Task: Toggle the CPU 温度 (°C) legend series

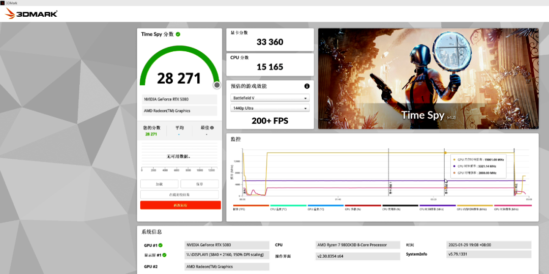Action: click(x=289, y=207)
